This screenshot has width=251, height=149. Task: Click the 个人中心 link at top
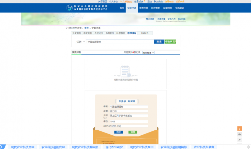(x=113, y=1)
